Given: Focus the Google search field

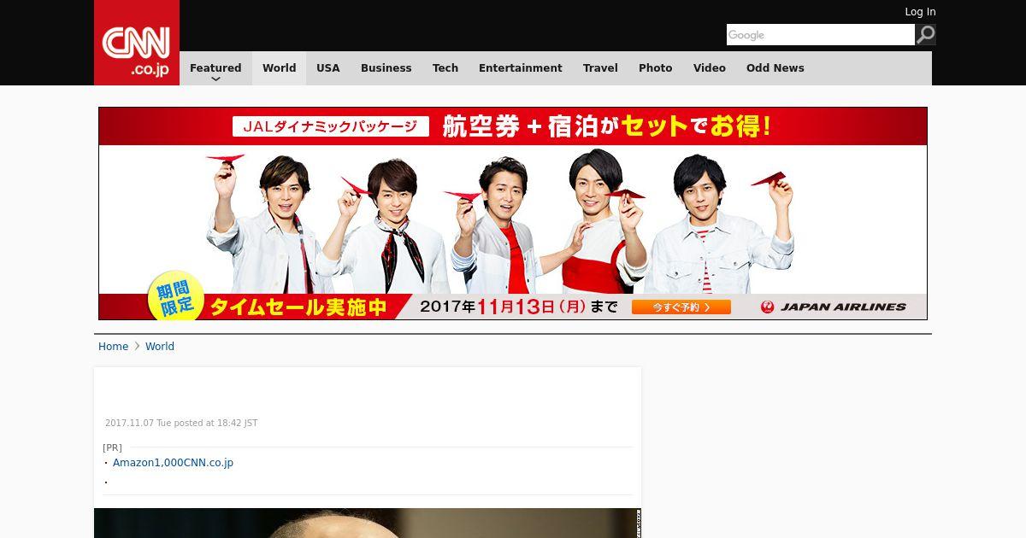Looking at the screenshot, I should [x=821, y=34].
